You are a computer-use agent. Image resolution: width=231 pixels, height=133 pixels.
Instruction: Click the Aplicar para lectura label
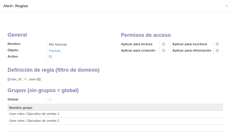click(x=137, y=44)
